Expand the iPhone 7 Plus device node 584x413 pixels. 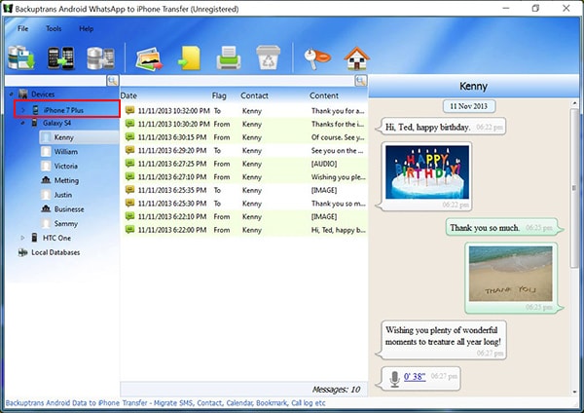(x=22, y=110)
